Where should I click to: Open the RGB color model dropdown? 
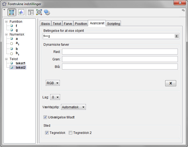coord(53,83)
